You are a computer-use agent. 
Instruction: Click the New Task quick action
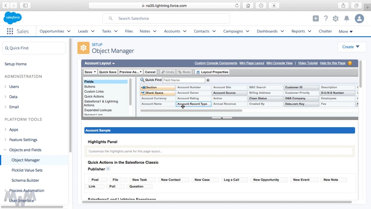click(142, 180)
